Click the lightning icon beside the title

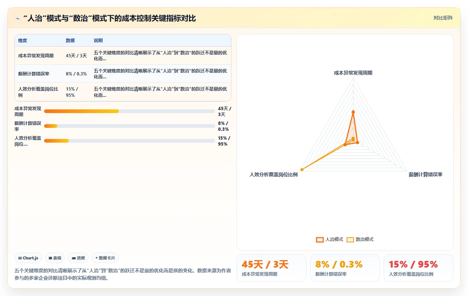pyautogui.click(x=18, y=18)
